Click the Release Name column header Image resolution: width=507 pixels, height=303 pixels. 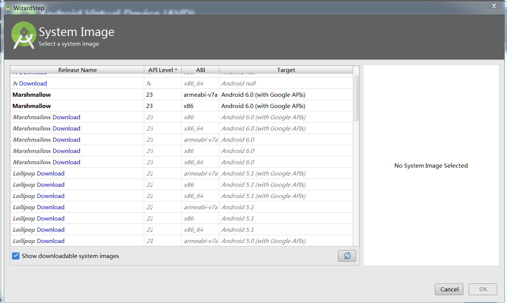[x=77, y=70]
